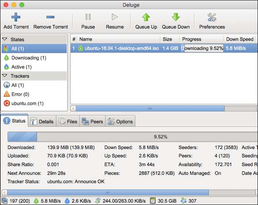
Task: Open Preferences from the toolbar
Action: coord(212,17)
